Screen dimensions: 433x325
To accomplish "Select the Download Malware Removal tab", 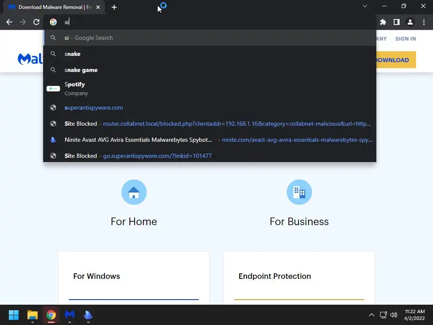I will click(x=54, y=7).
